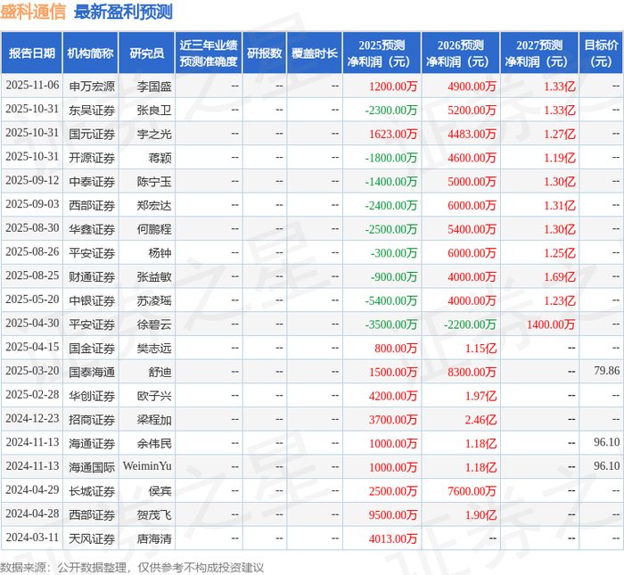Select the 目标价 column header
This screenshot has height=575, width=624.
pos(602,53)
